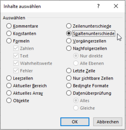Select the Kommentare radio button
The width and height of the screenshot is (126, 130).
(9, 26)
